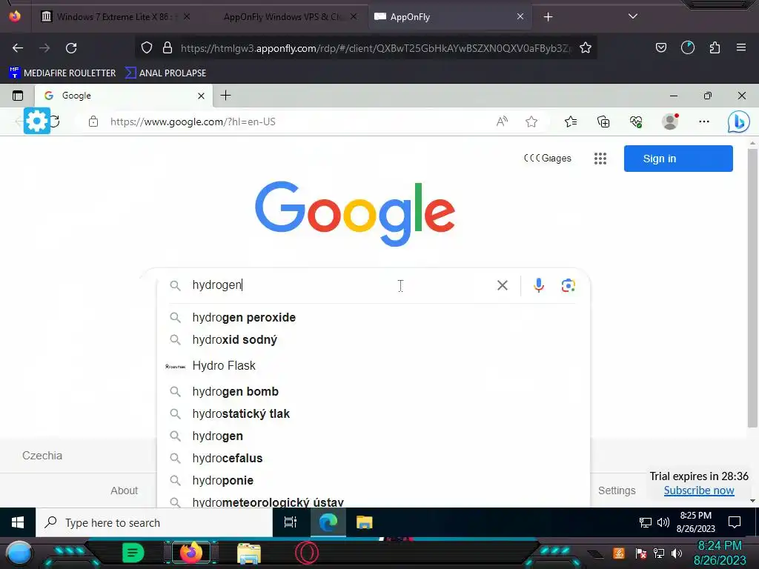Open Task View on remote taskbar
Image resolution: width=759 pixels, height=569 pixels.
click(291, 522)
